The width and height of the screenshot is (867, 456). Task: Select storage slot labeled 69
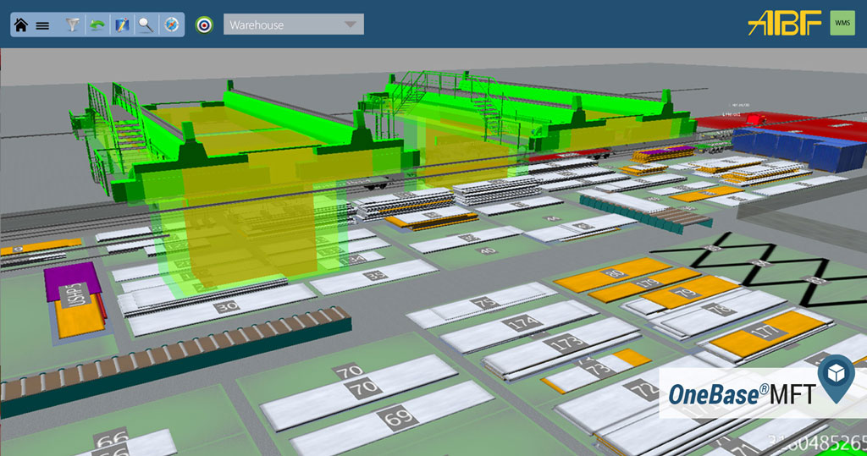pyautogui.click(x=398, y=416)
